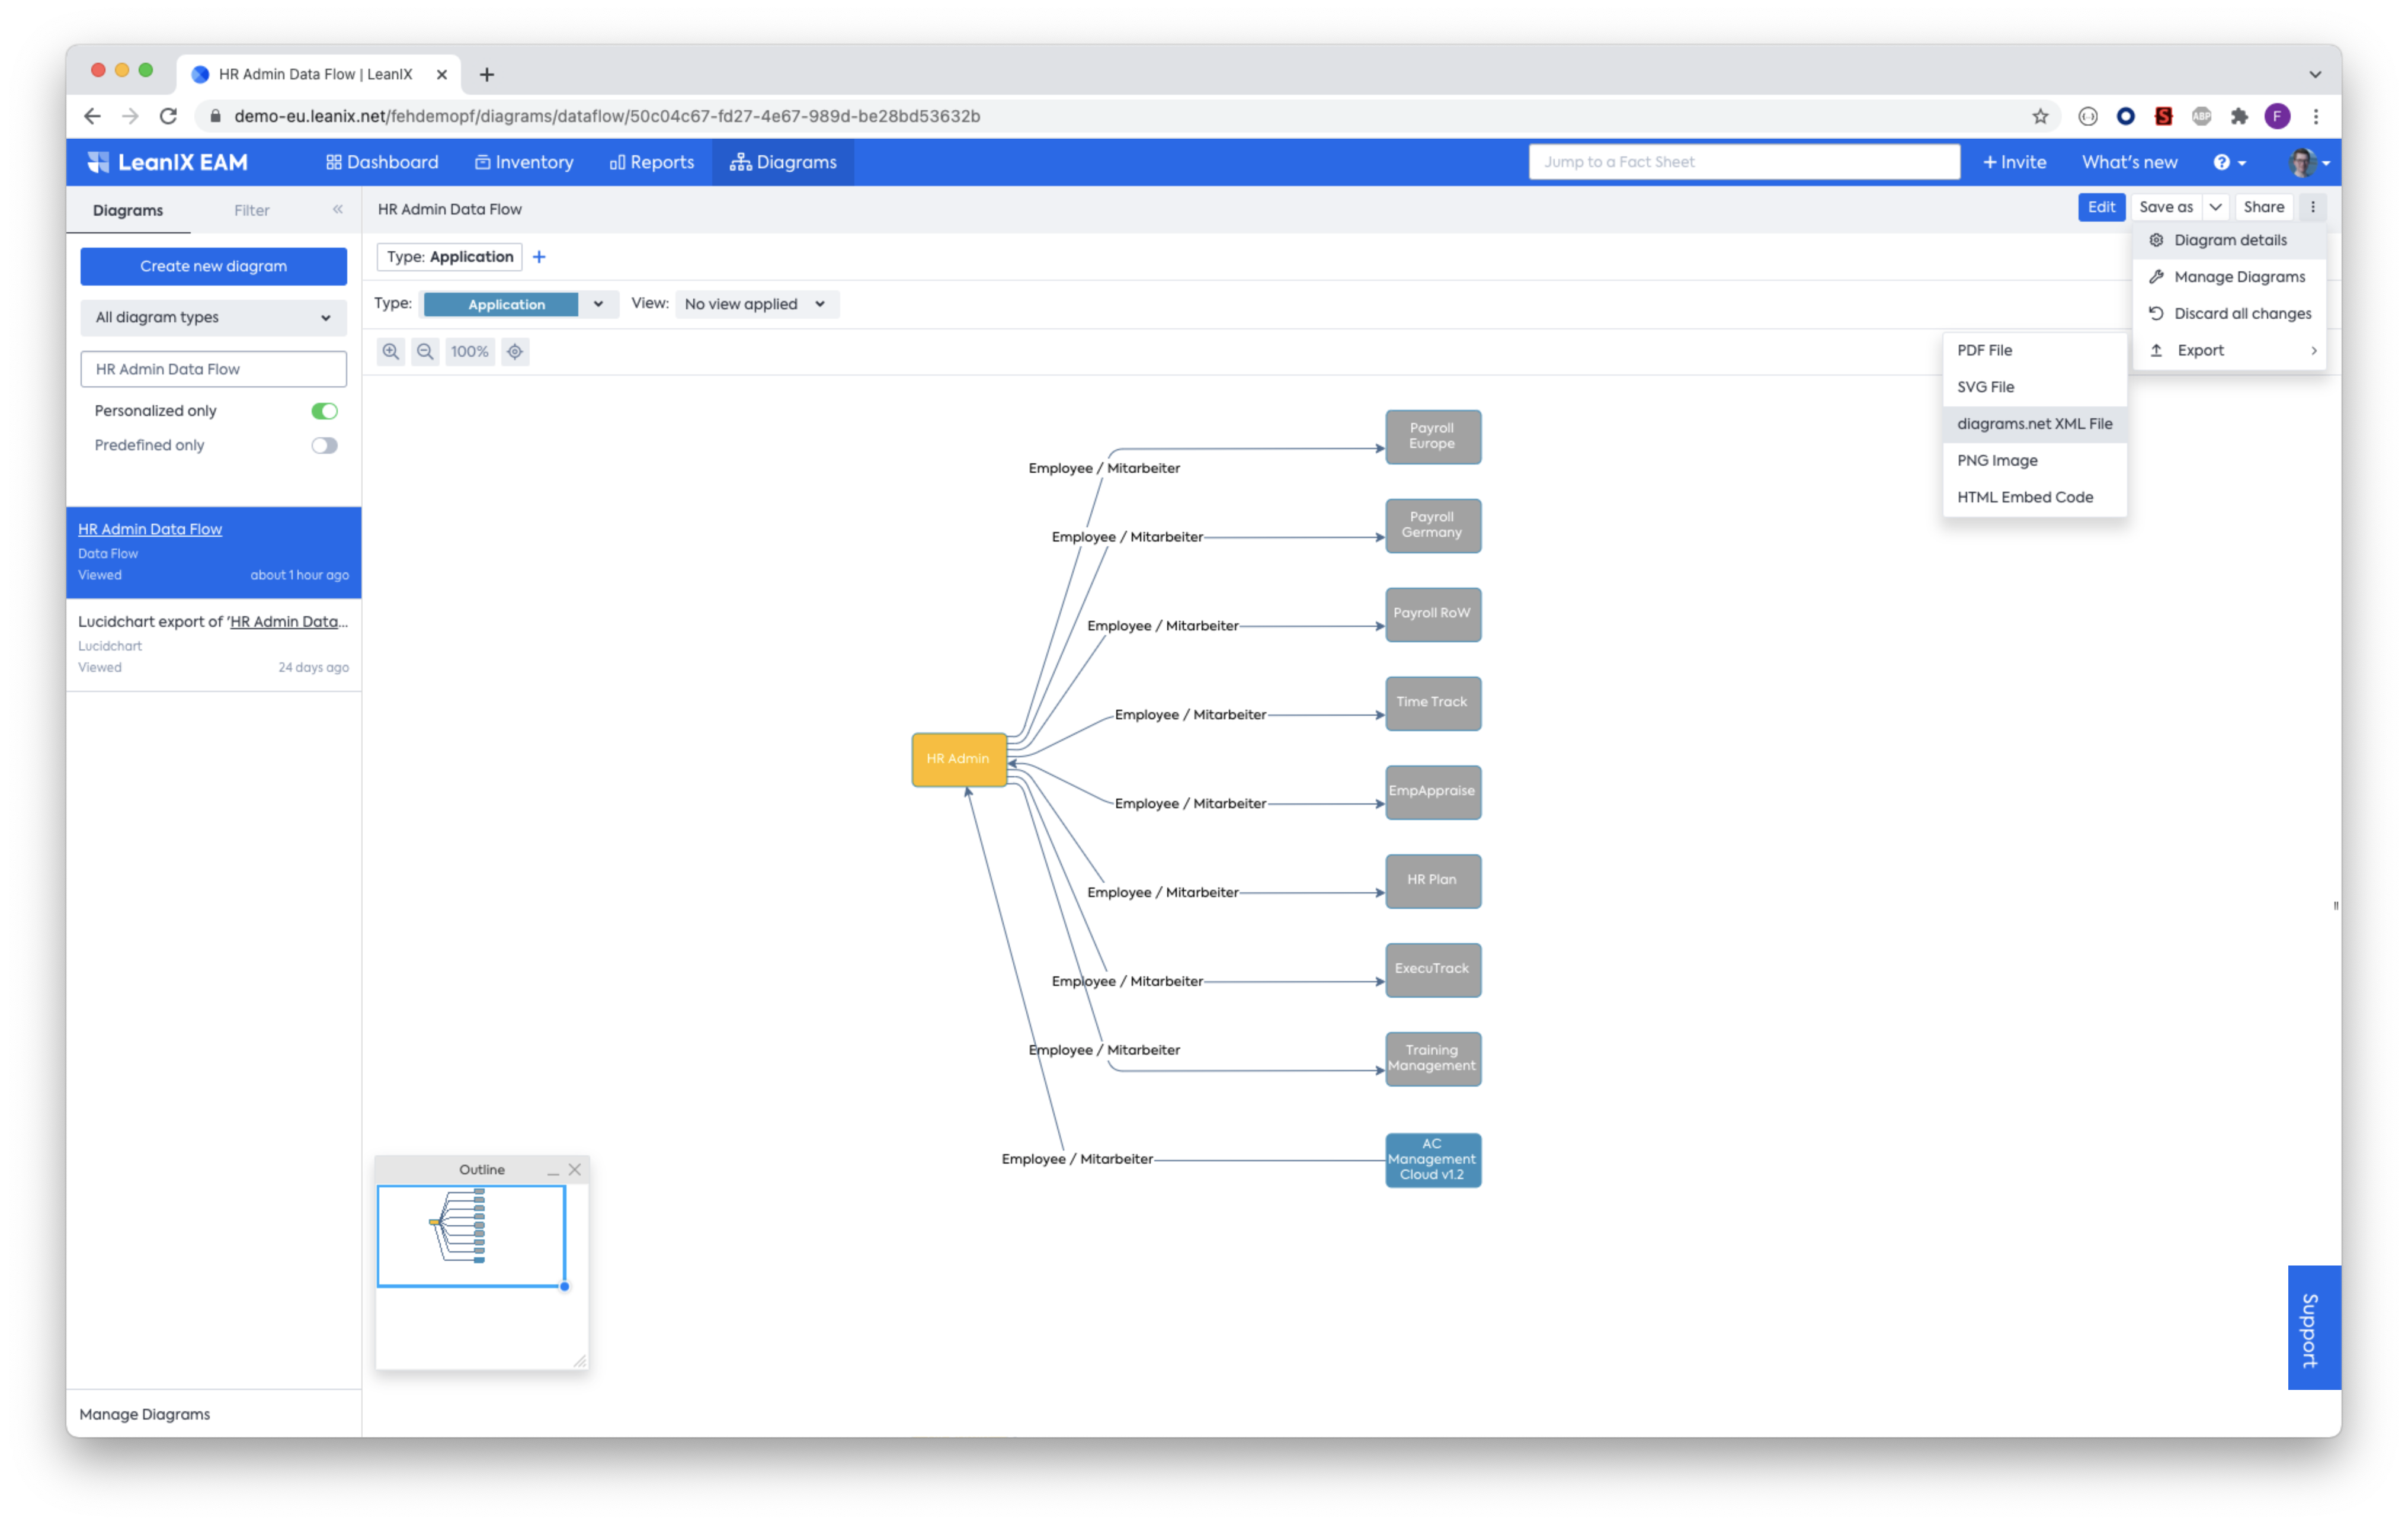Select the Diagrams sidebar tab
The width and height of the screenshot is (2408, 1525).
(128, 210)
